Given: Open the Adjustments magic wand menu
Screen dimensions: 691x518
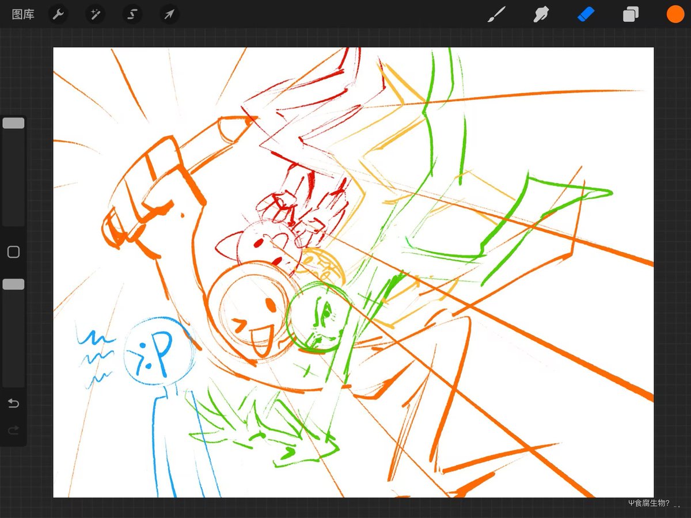Looking at the screenshot, I should (x=95, y=14).
